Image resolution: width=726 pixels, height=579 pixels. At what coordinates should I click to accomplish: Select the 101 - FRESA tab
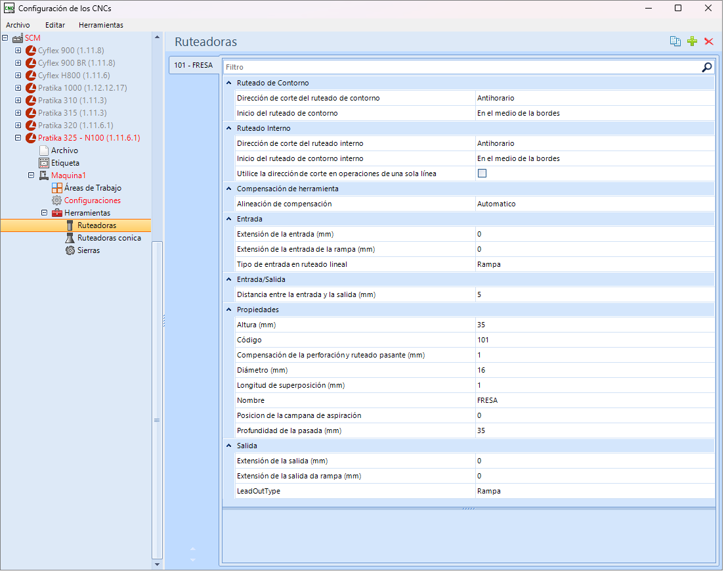pyautogui.click(x=194, y=65)
